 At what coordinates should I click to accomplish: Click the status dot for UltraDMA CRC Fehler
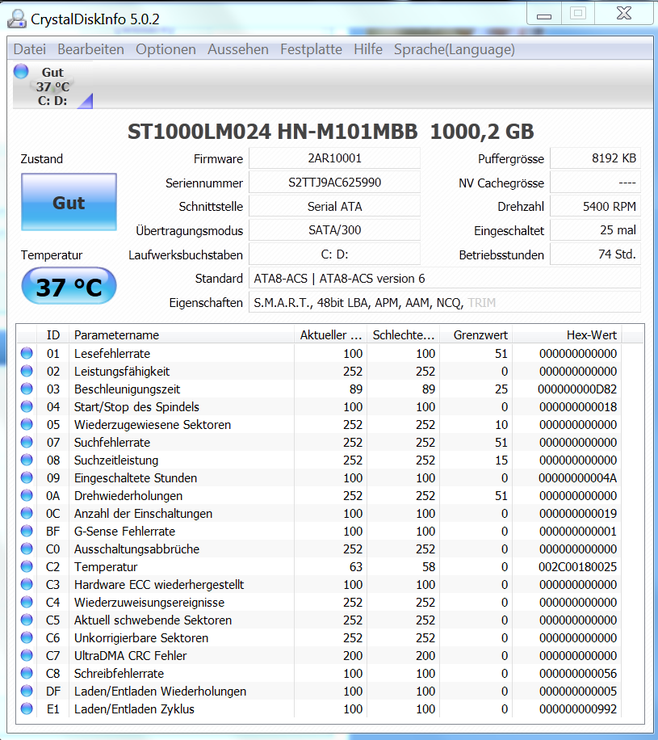pyautogui.click(x=27, y=655)
